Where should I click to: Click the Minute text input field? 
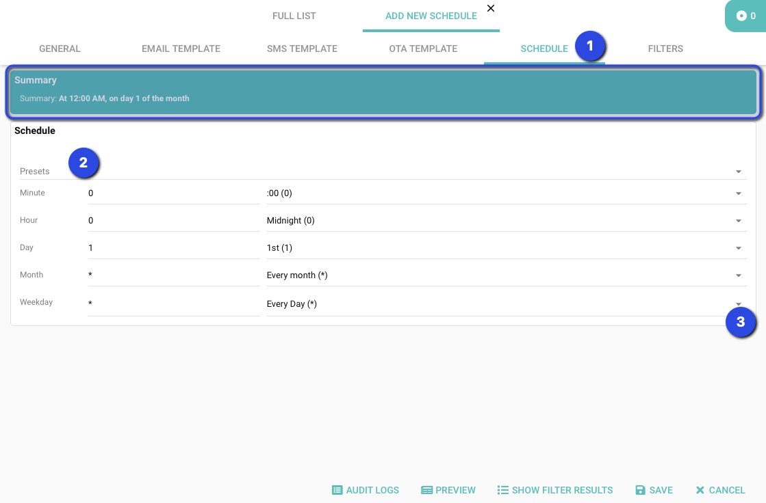point(173,193)
